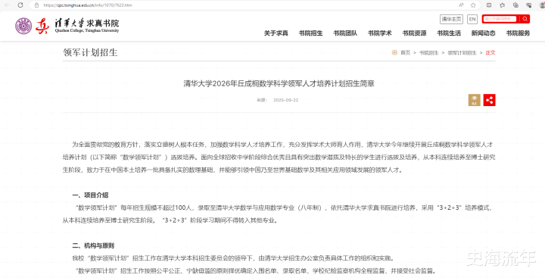Switch language with EN button
The height and width of the screenshot is (278, 545).
pyautogui.click(x=472, y=19)
